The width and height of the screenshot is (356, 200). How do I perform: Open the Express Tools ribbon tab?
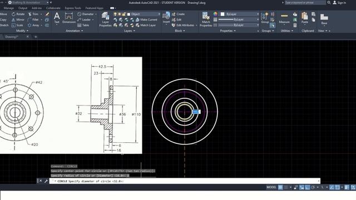pos(73,8)
